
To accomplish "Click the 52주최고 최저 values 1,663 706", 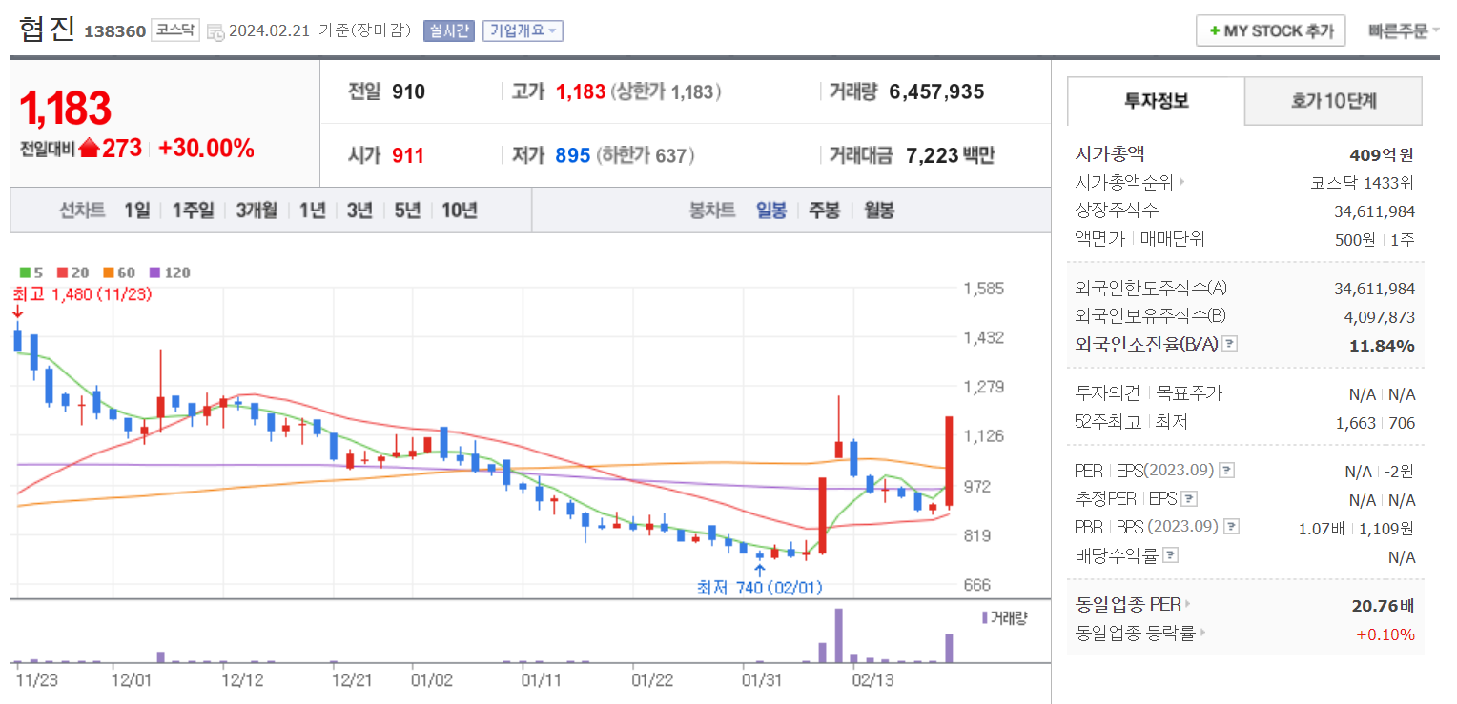I will 1377,422.
